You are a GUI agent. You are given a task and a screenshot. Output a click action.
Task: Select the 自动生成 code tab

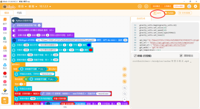tap(141, 19)
